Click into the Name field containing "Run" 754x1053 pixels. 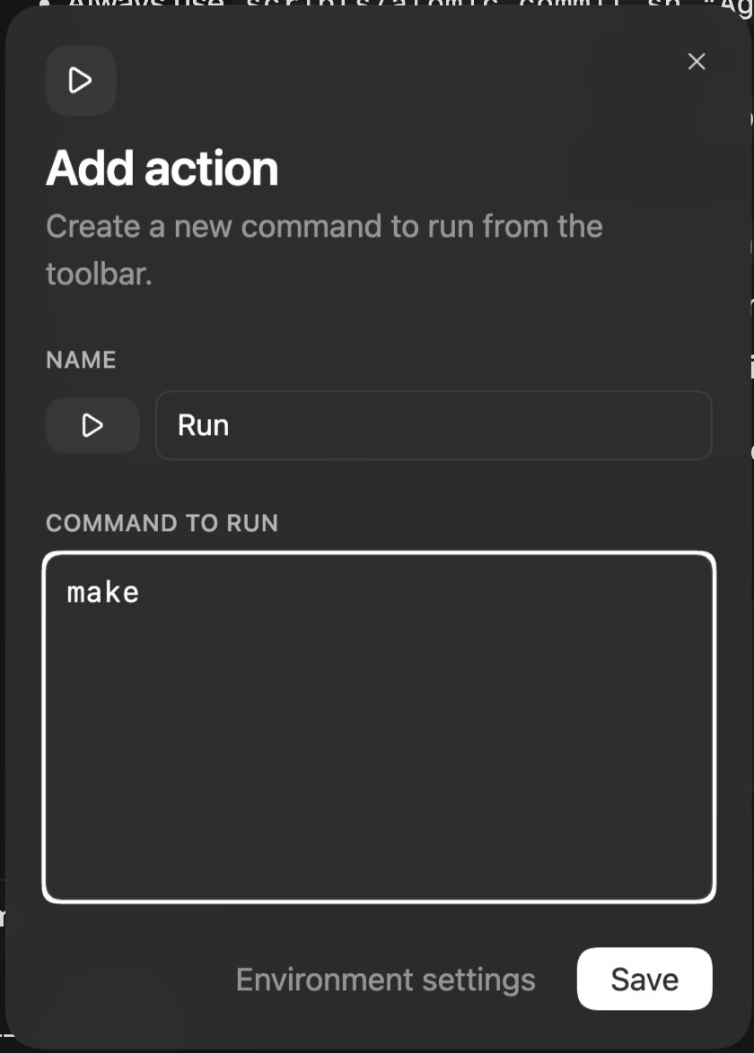tap(433, 425)
